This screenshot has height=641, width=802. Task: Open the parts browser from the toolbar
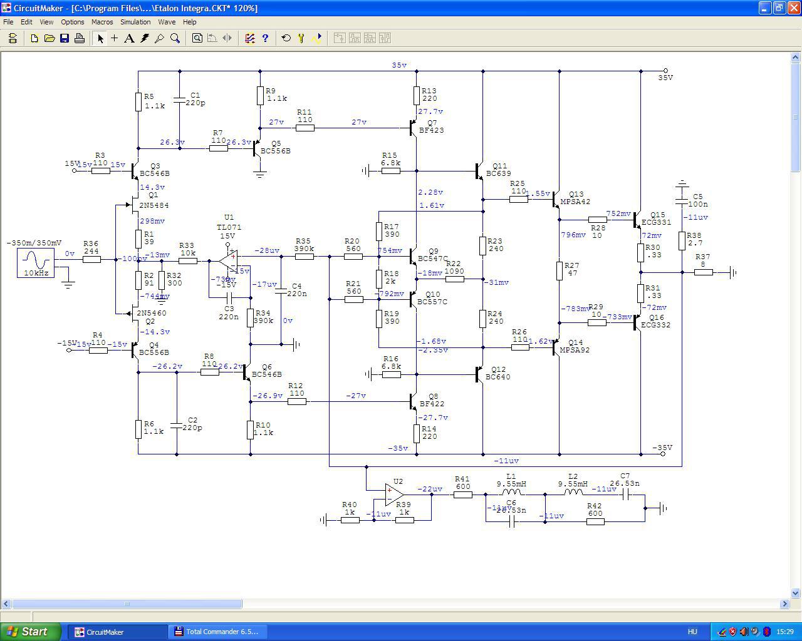pos(13,38)
